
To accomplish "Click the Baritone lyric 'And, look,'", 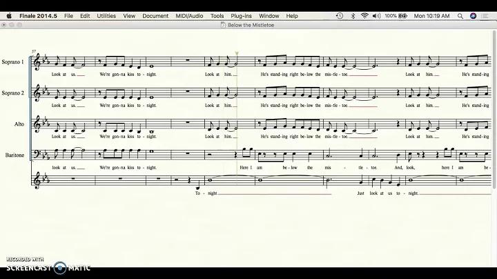I will tap(405, 167).
